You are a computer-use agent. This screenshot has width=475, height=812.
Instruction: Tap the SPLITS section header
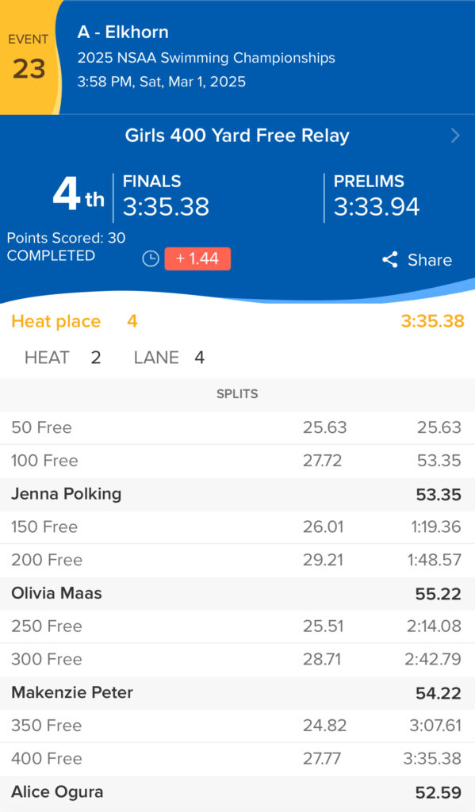(x=237, y=394)
